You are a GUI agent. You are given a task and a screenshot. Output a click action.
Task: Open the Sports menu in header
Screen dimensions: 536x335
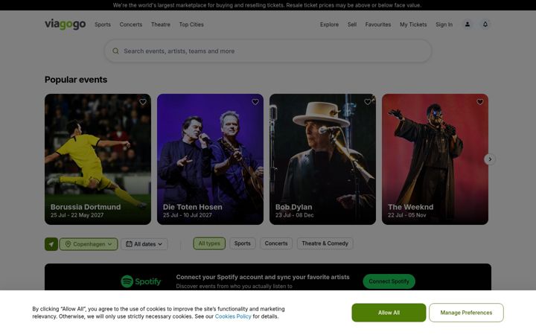point(103,25)
